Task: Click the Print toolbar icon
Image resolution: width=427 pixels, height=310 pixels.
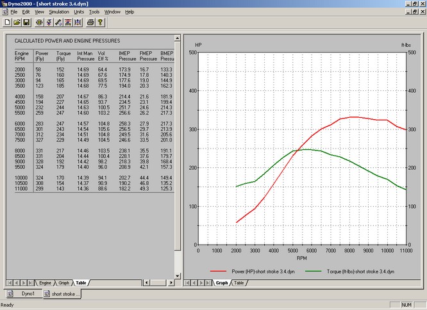Action: click(90, 22)
